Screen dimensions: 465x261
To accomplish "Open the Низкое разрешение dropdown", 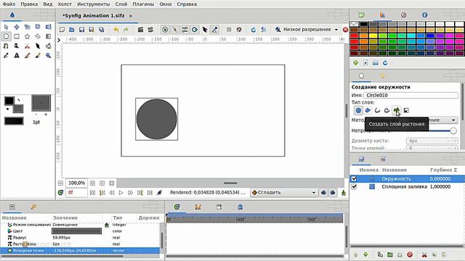I will (307, 30).
